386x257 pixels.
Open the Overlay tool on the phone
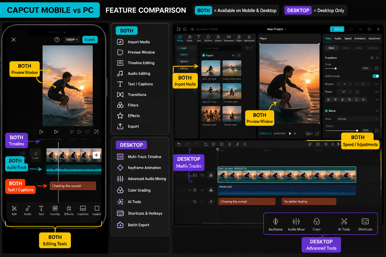click(x=55, y=211)
